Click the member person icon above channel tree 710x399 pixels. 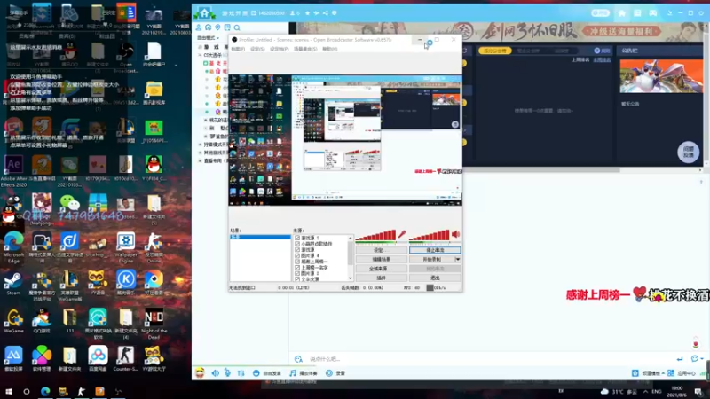pos(199,27)
